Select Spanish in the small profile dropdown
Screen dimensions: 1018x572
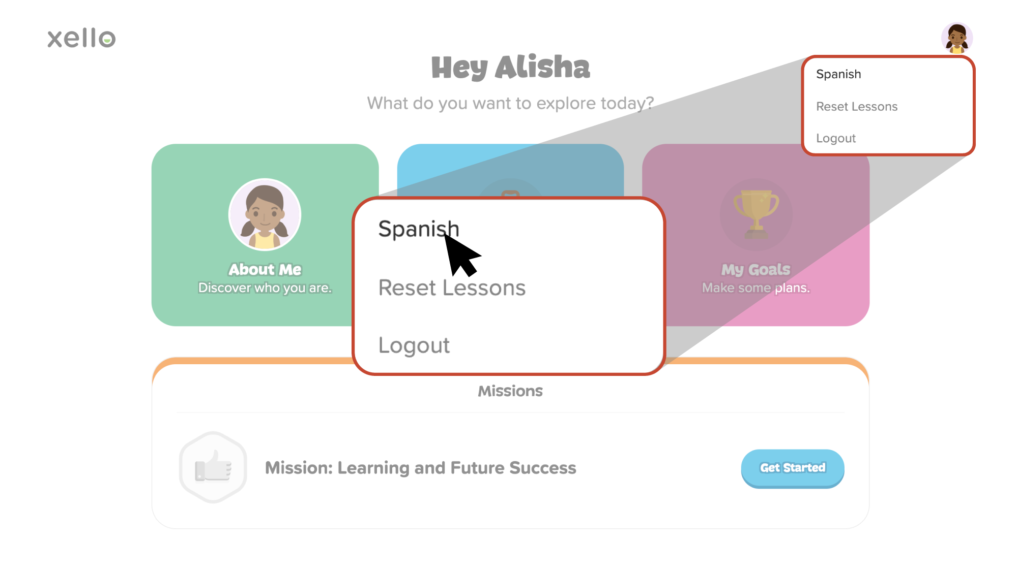[838, 74]
